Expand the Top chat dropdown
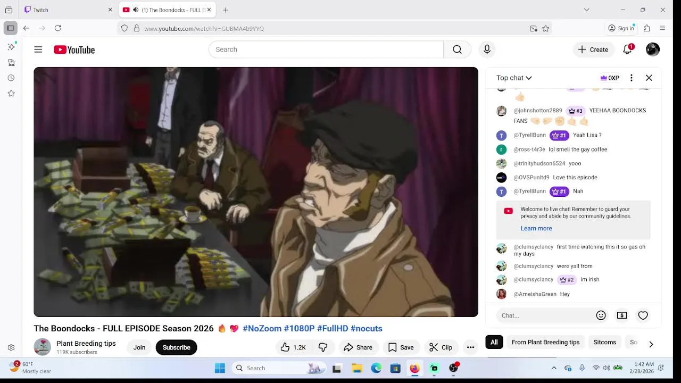This screenshot has width=681, height=383. tap(514, 78)
